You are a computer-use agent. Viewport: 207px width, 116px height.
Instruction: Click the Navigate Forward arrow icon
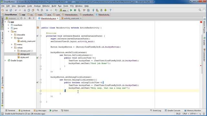click(51, 10)
